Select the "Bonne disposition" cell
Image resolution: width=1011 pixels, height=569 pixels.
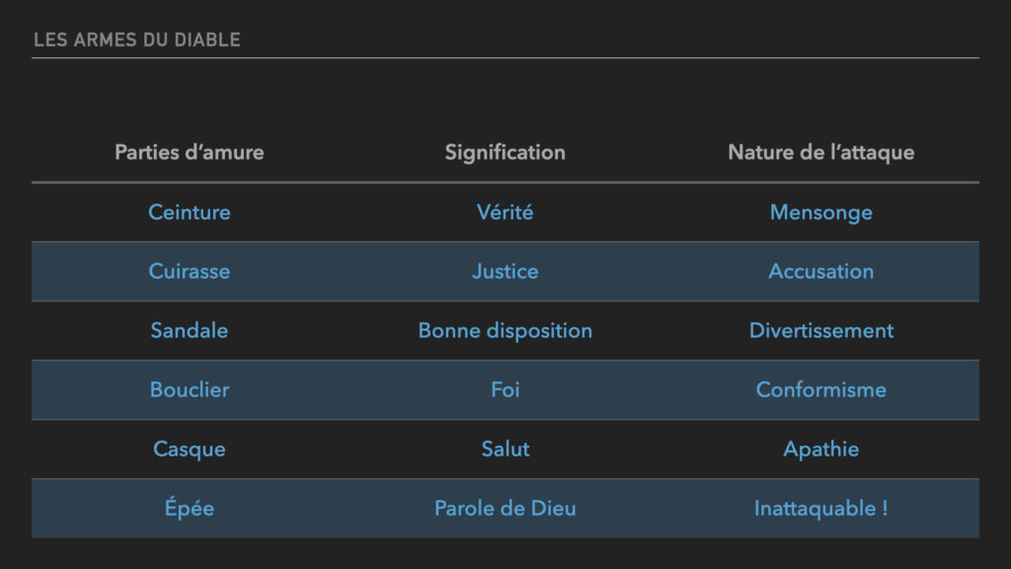(x=505, y=330)
